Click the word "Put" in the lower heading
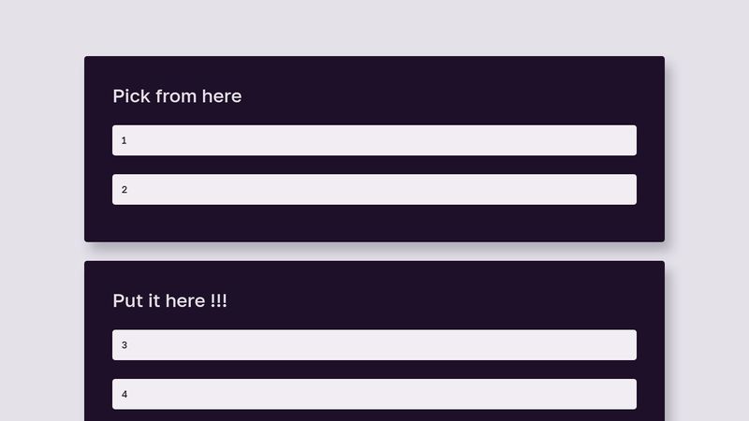Screen dimensions: 749x421 127,301
